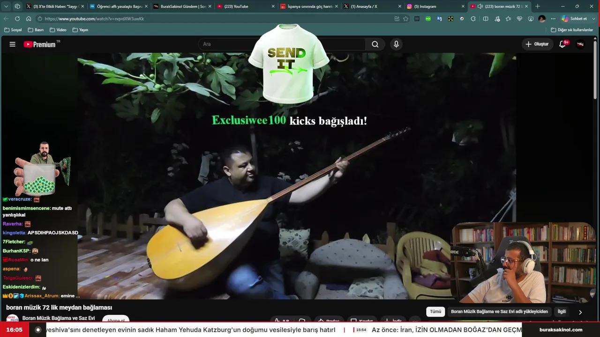Reload the page with the refresh icon
Image resolution: width=600 pixels, height=337 pixels.
17,19
